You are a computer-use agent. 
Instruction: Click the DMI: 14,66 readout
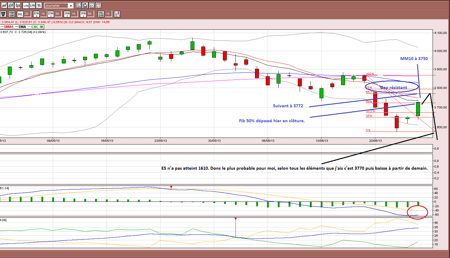(102, 22)
